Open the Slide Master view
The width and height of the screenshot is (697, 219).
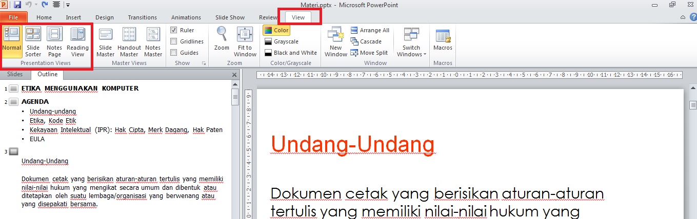[106, 41]
